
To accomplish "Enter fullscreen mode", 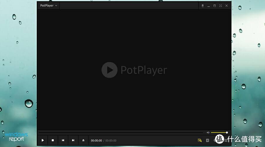I will pyautogui.click(x=221, y=6).
